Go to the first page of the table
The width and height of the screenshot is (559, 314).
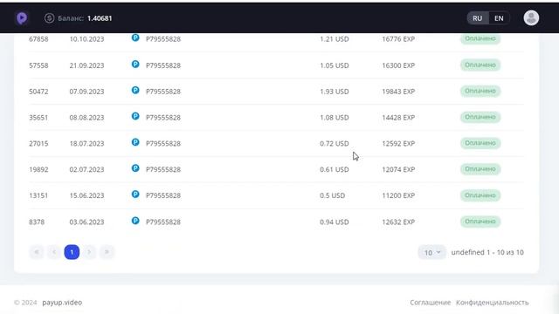(37, 252)
